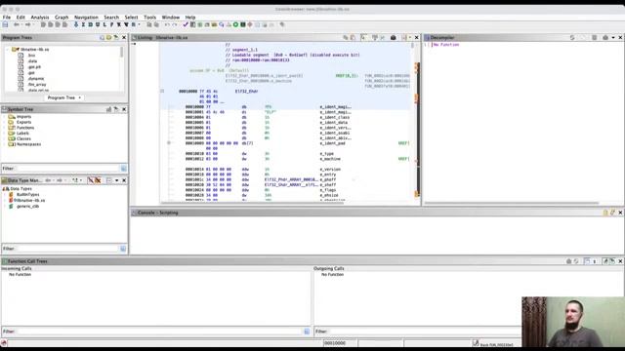This screenshot has width=625, height=351.
Task: Click the Navigate to Function (F) toolbar icon
Action: click(x=111, y=24)
